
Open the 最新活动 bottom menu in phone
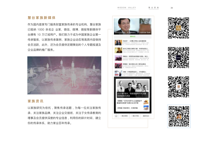pyautogui.click(x=146, y=116)
